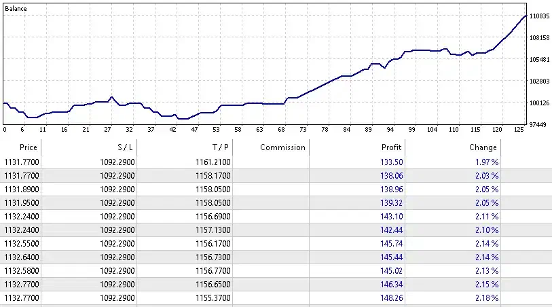The height and width of the screenshot is (307, 552).
Task: Select the price cell 1132.5500
Action: tap(22, 243)
